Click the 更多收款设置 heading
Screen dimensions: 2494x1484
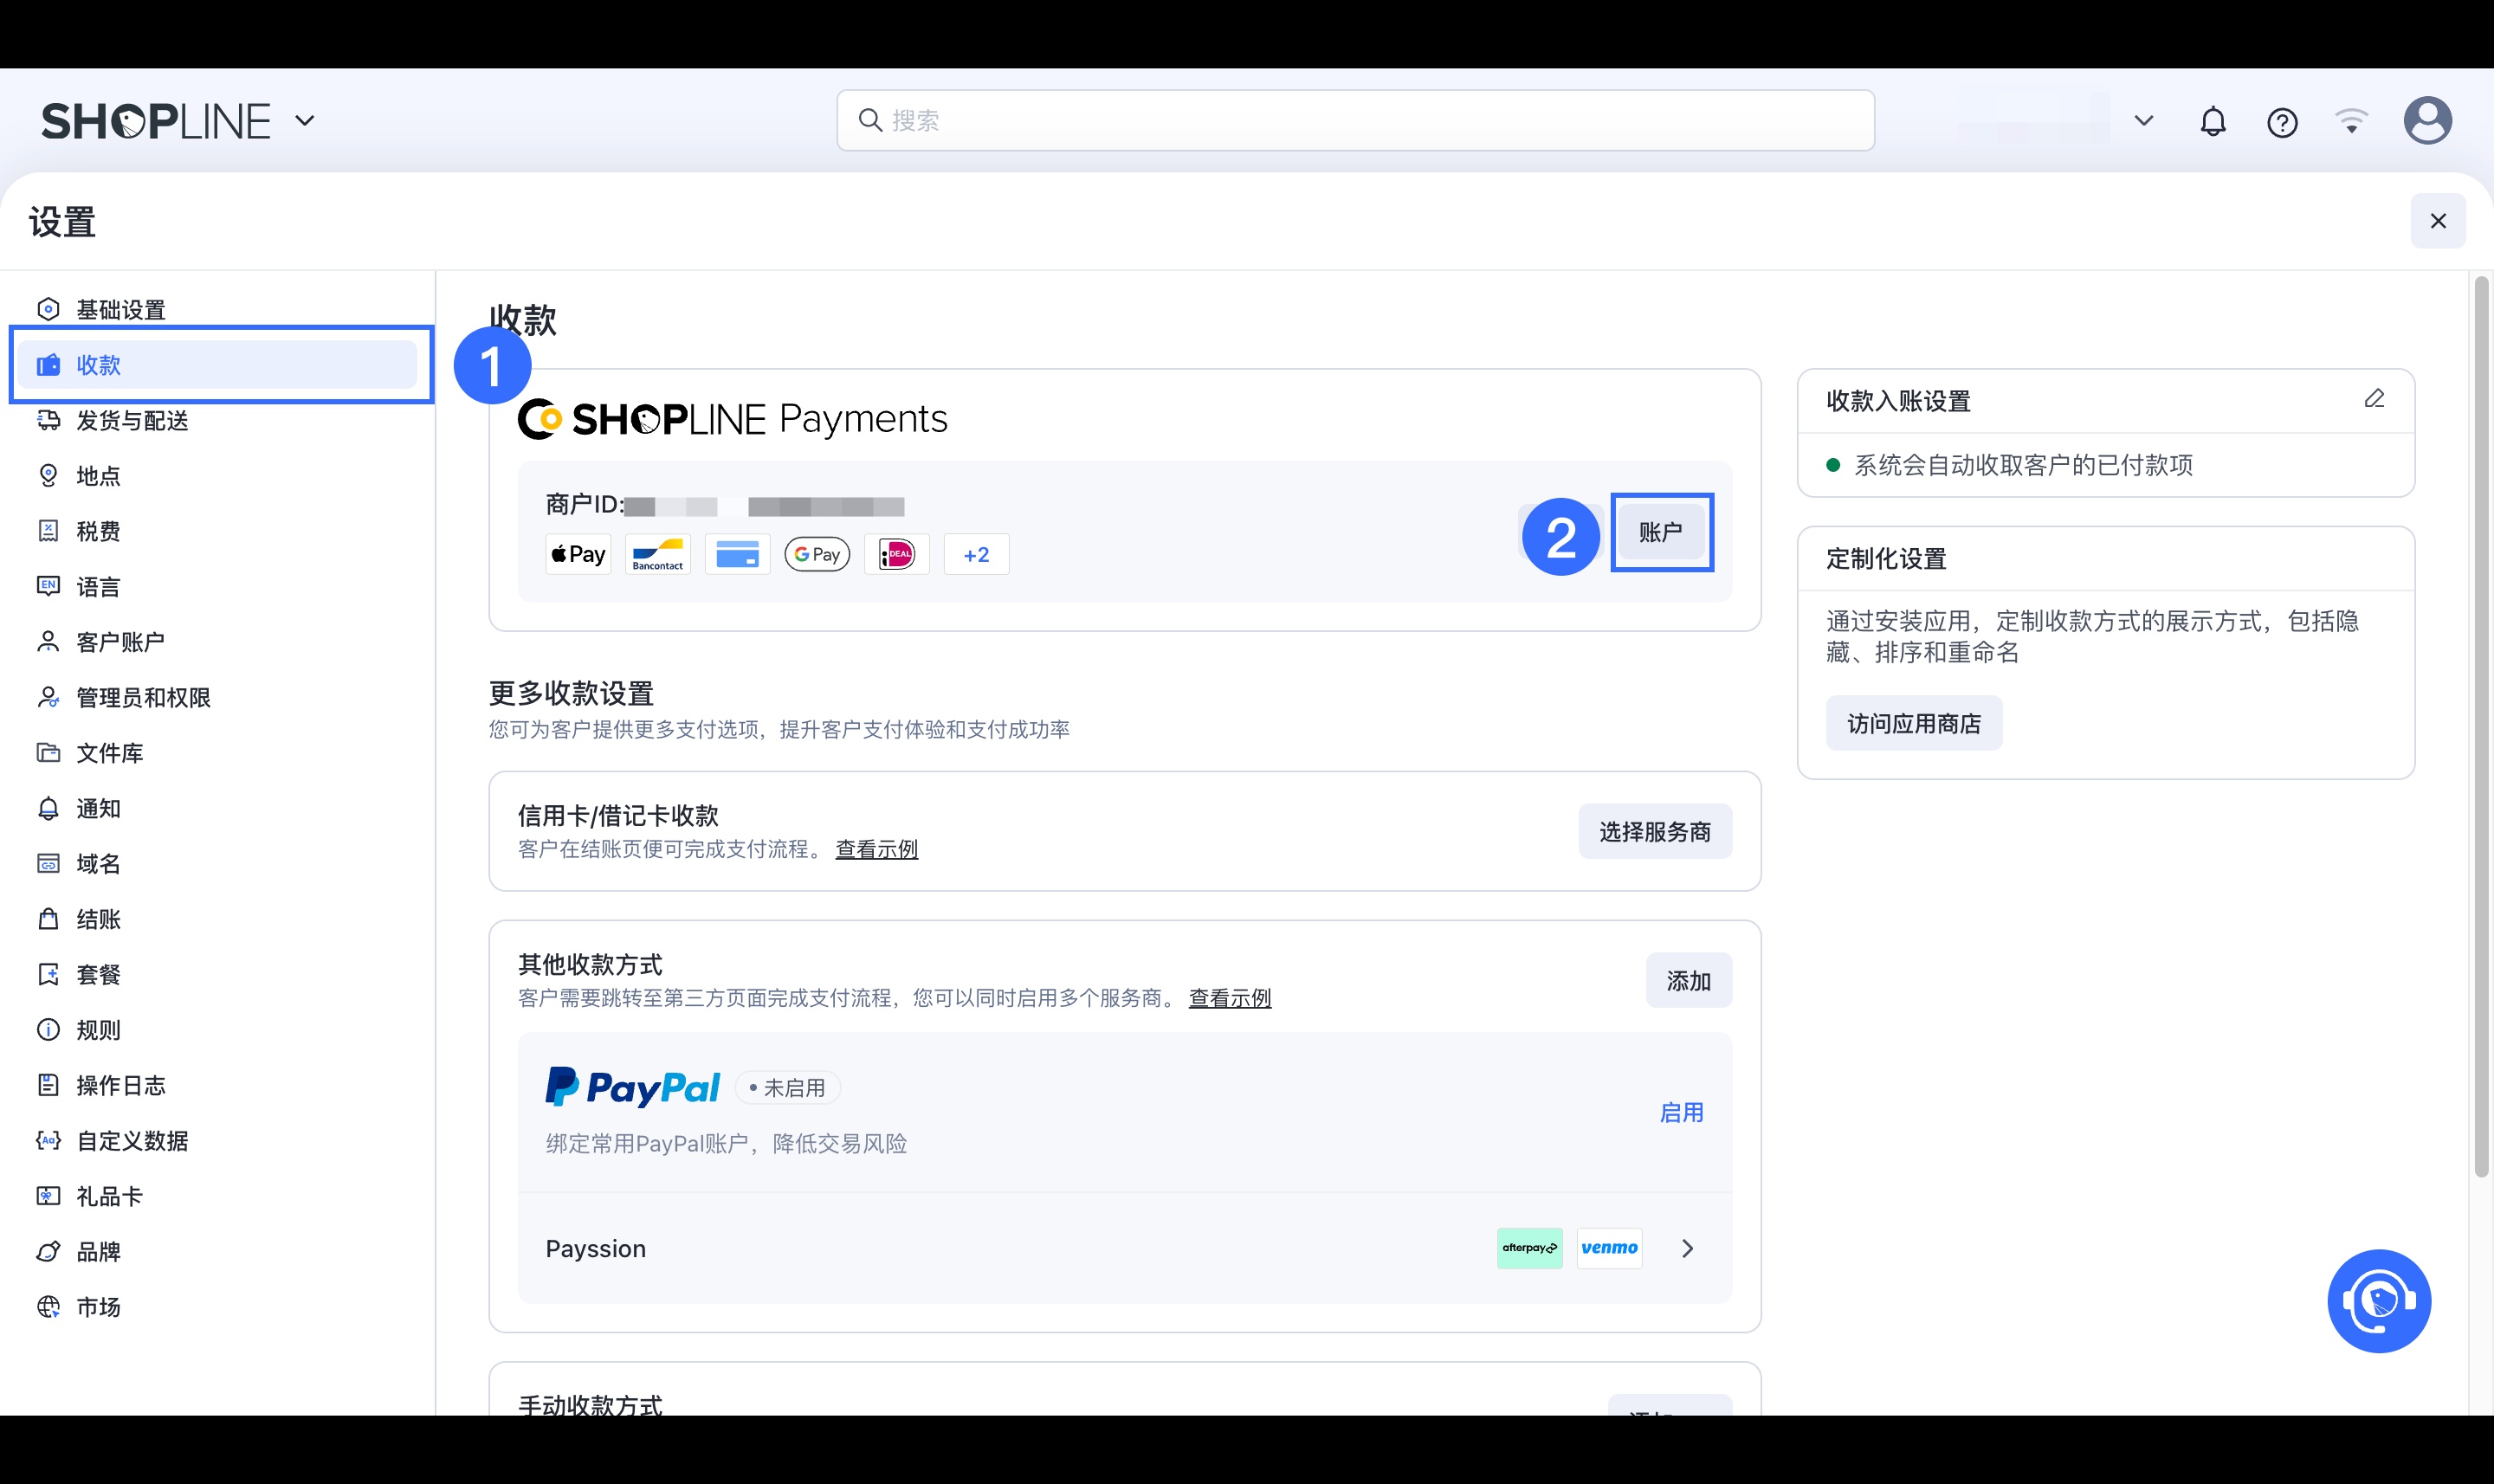tap(571, 693)
